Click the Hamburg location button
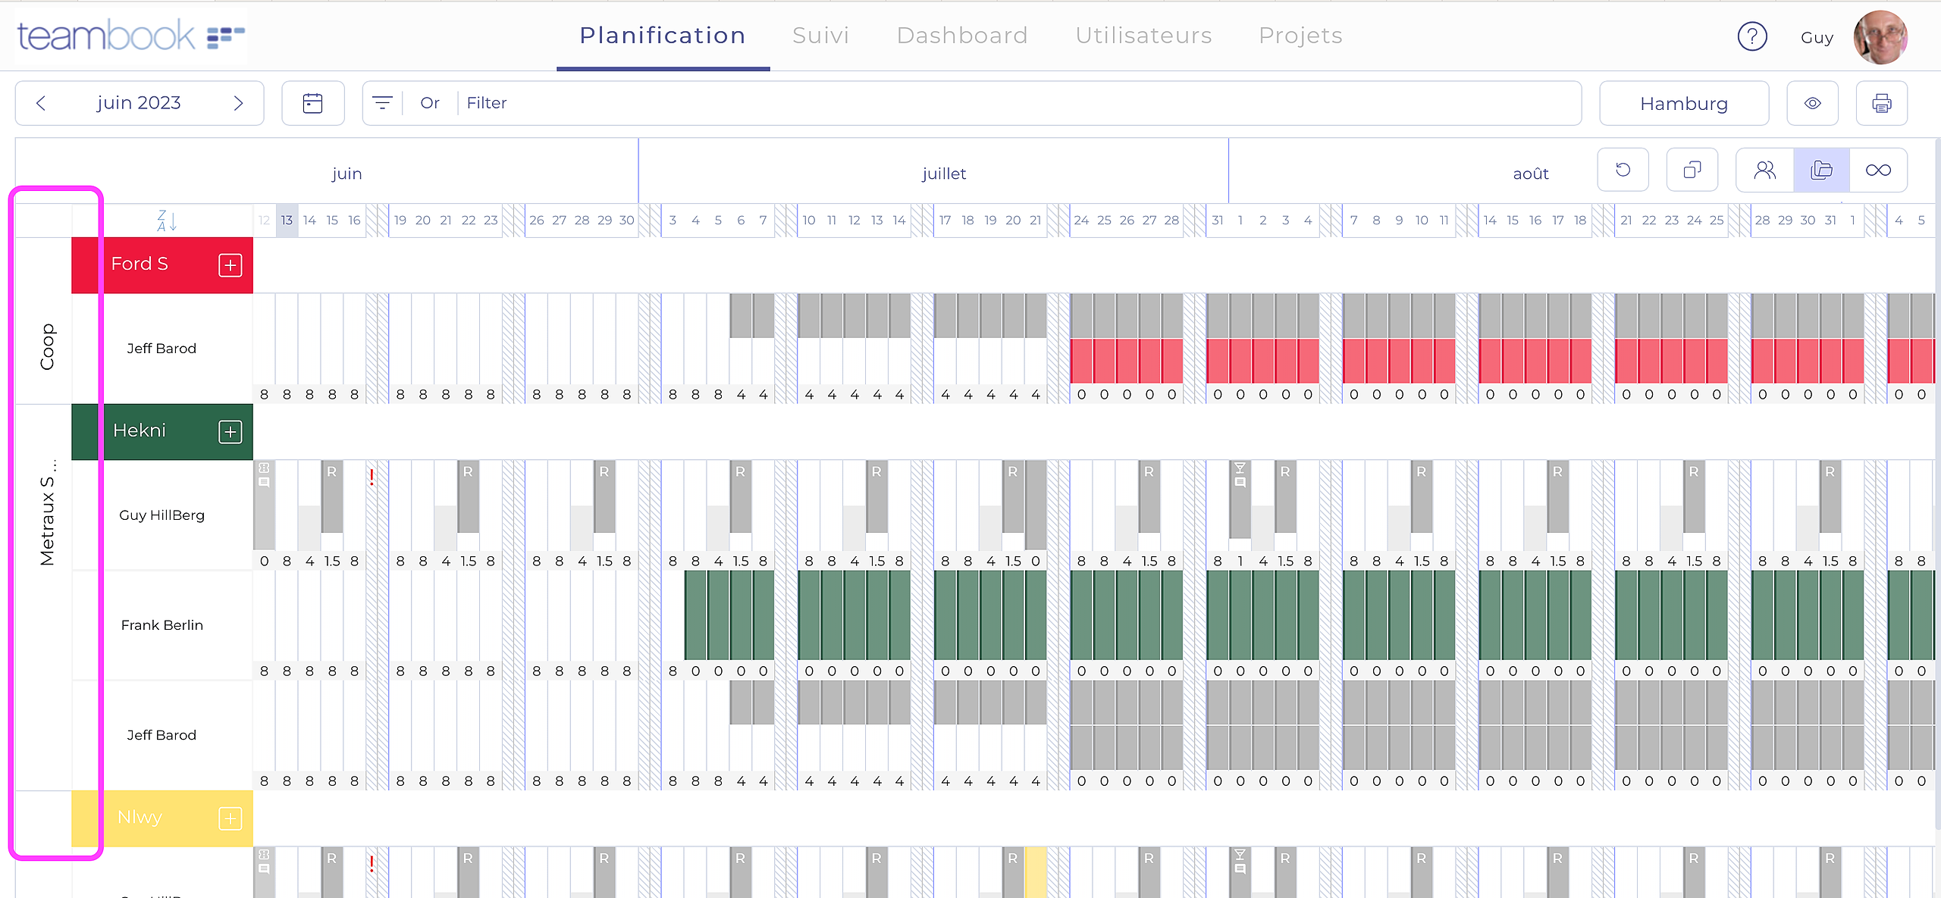 1683,103
